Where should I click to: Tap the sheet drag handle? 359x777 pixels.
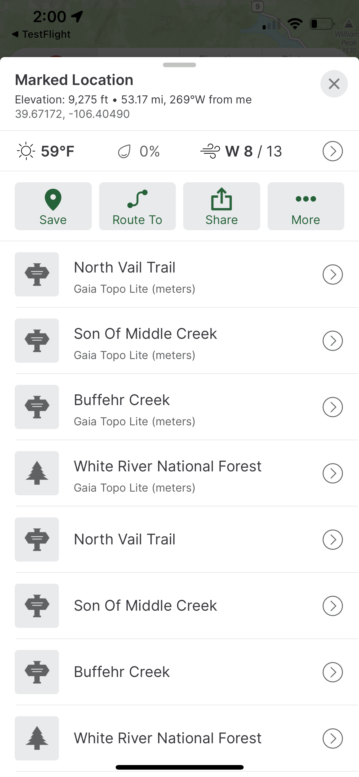tap(179, 65)
